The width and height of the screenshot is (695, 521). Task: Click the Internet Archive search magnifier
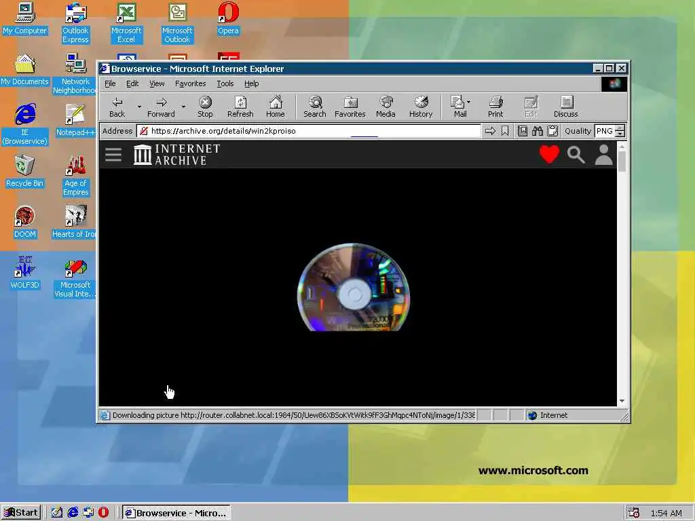576,155
